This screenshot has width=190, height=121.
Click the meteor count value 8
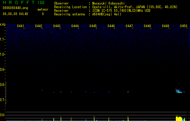[43, 14]
